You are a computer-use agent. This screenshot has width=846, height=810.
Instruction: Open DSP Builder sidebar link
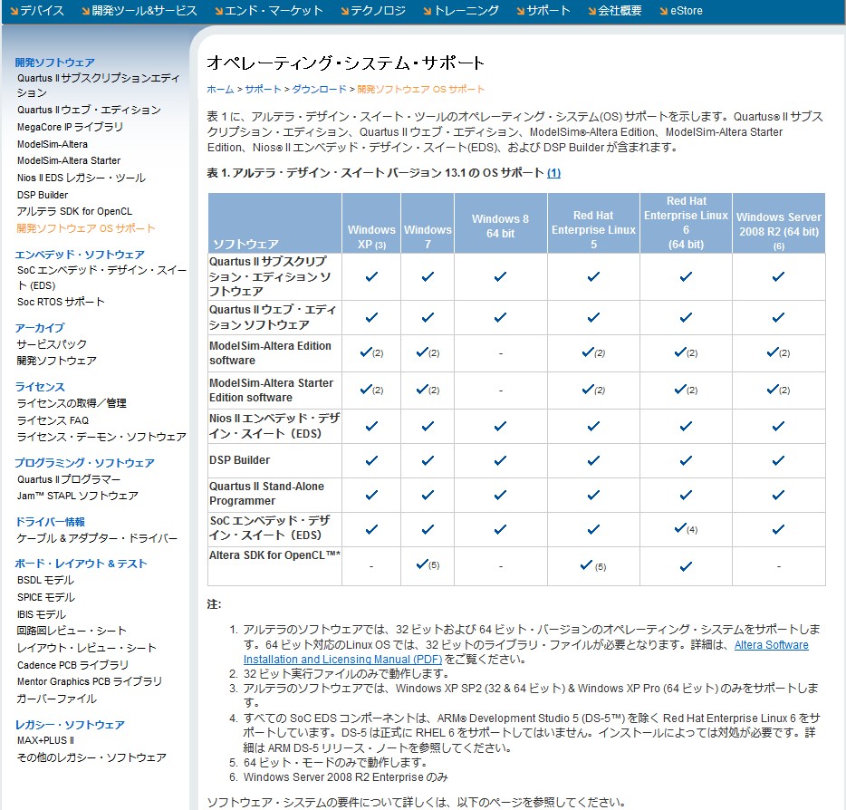(x=43, y=195)
